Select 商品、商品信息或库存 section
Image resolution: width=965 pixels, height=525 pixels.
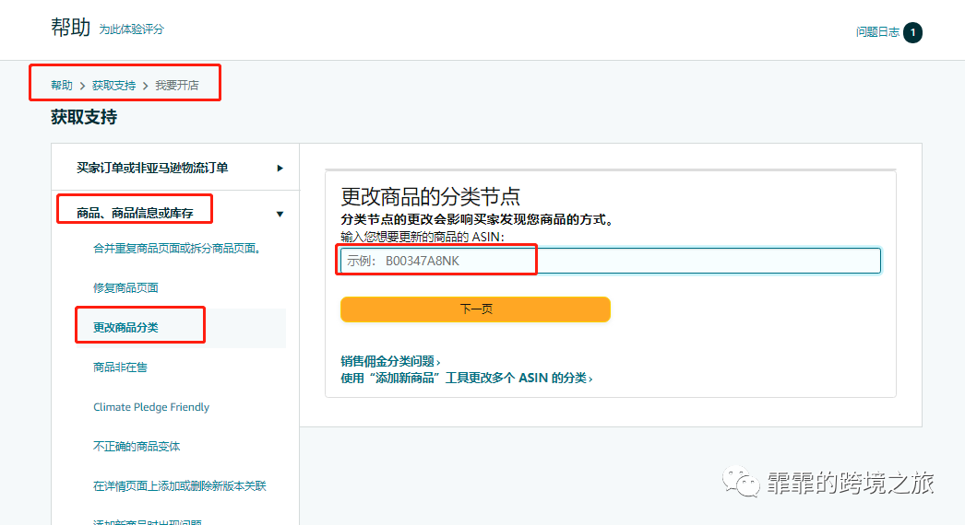coord(135,214)
